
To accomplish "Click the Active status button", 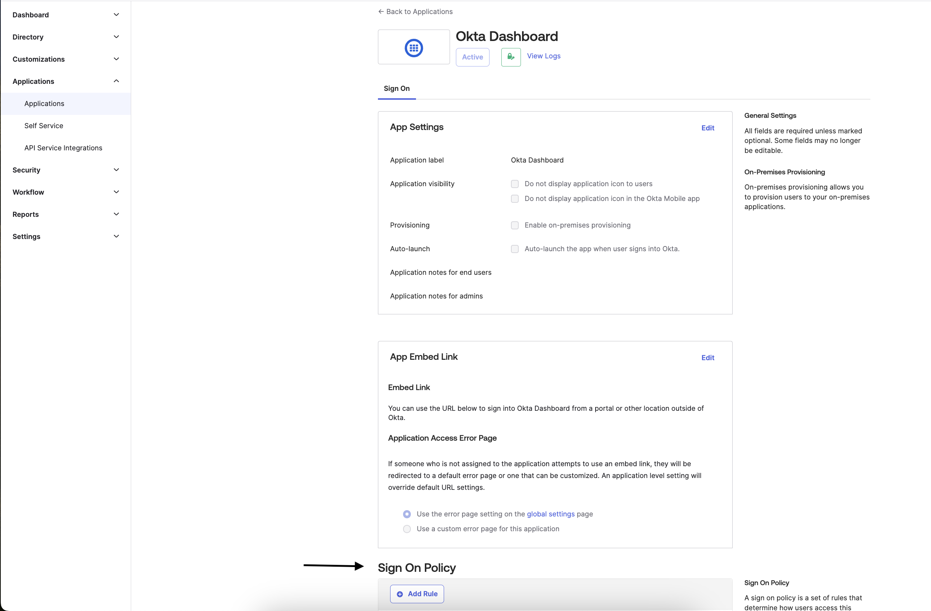I will tap(472, 57).
